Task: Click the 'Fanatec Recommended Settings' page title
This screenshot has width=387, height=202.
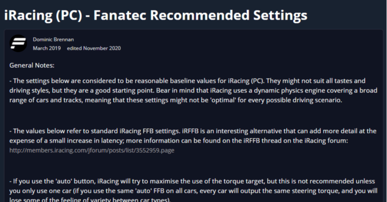Action: (200, 15)
